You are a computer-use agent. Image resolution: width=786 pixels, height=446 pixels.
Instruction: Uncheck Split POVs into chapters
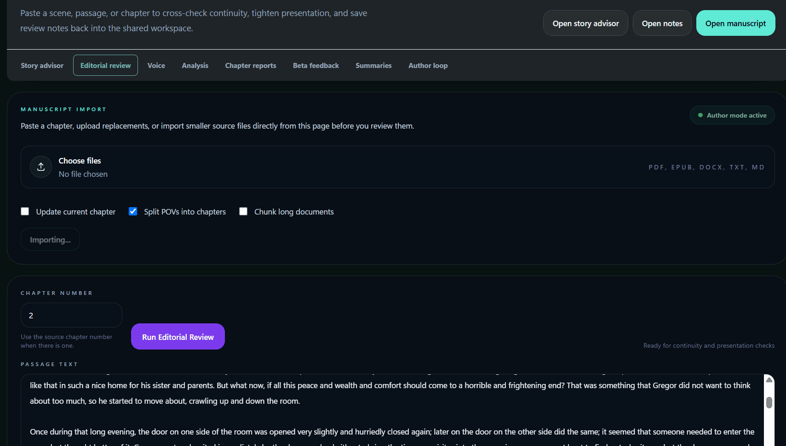[133, 211]
